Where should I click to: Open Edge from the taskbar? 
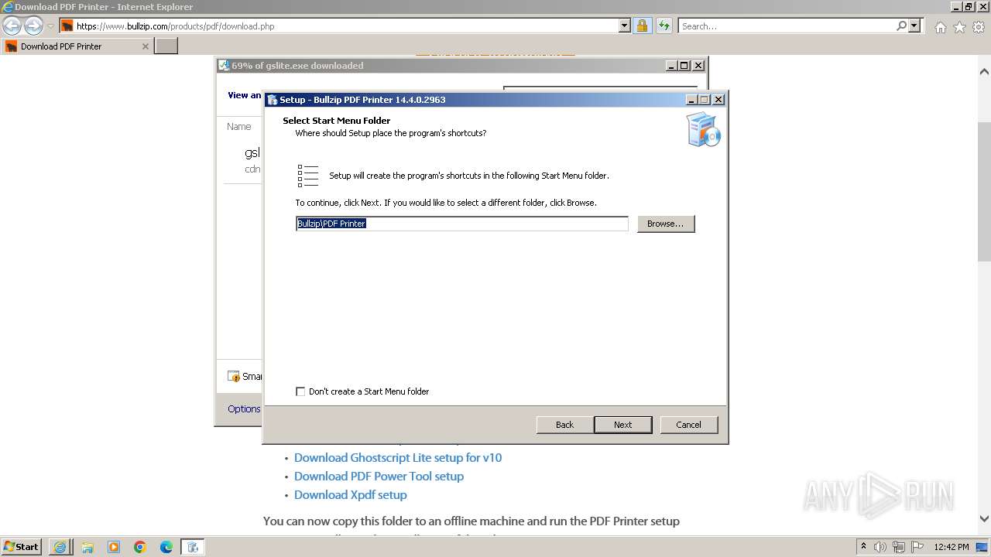pyautogui.click(x=166, y=547)
